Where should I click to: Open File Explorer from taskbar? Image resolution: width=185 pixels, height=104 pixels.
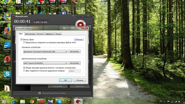[x=23, y=101]
